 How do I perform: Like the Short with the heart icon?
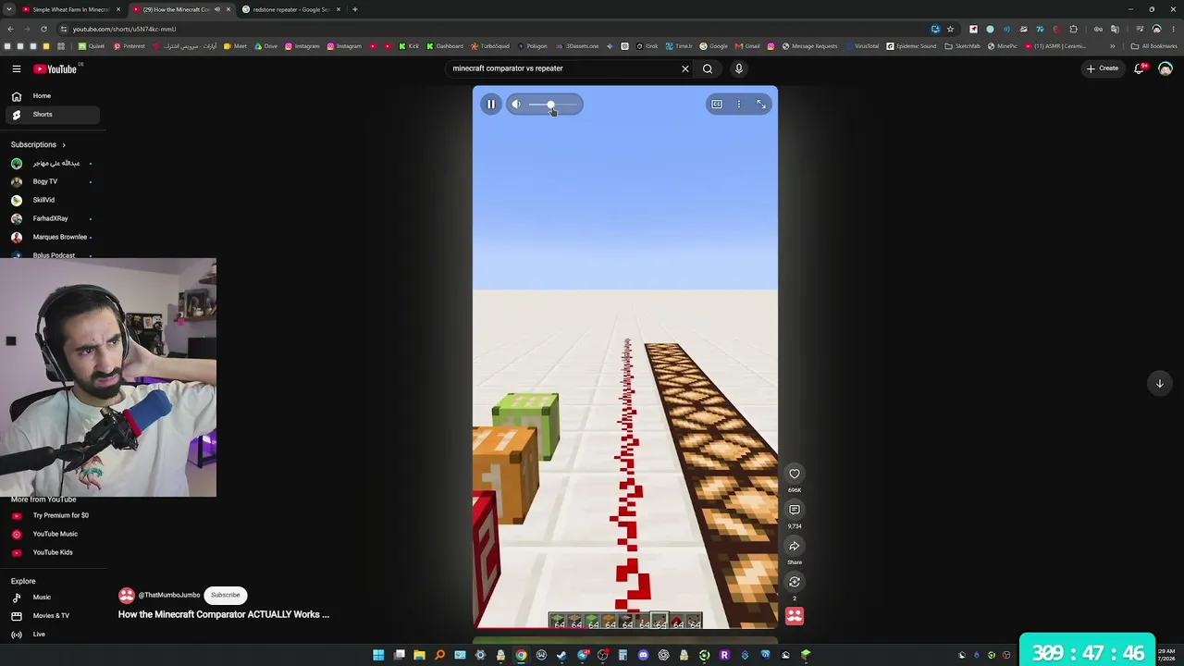click(795, 474)
